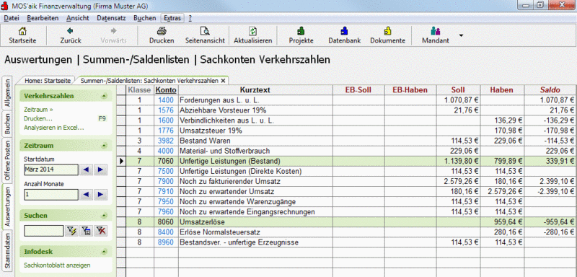The height and width of the screenshot is (277, 577).
Task: Open Dokumente toolbar icon
Action: click(387, 31)
